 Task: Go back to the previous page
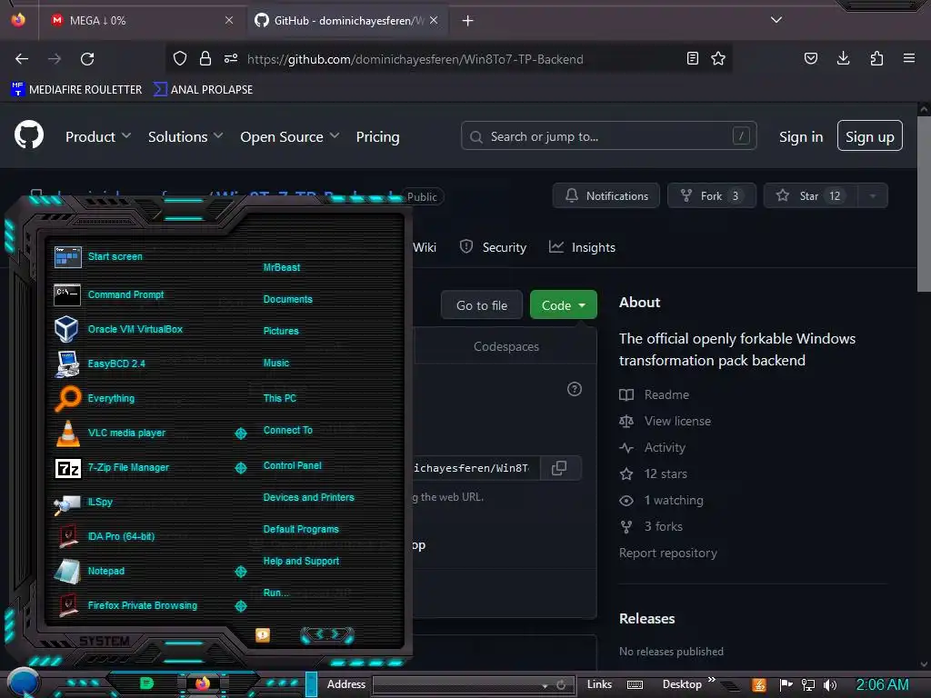tap(22, 59)
